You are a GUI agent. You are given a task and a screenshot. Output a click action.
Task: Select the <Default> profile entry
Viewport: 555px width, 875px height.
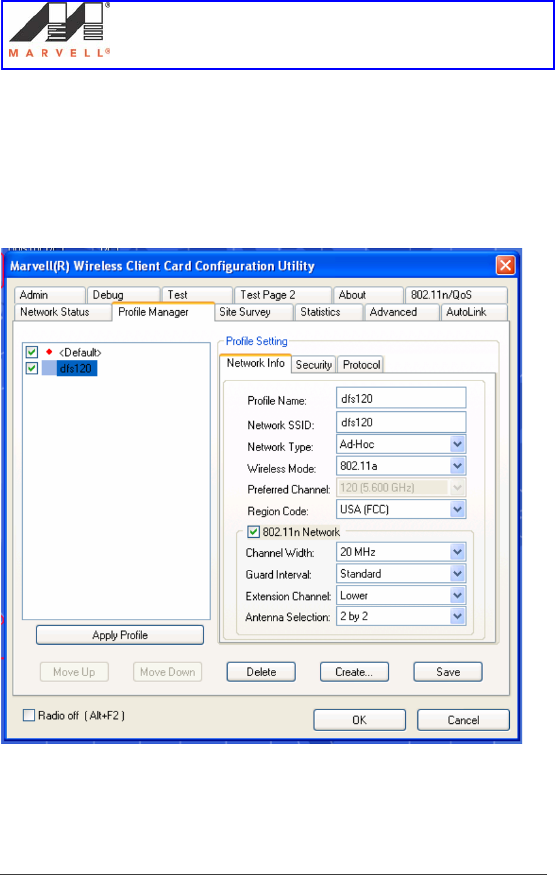pos(80,353)
